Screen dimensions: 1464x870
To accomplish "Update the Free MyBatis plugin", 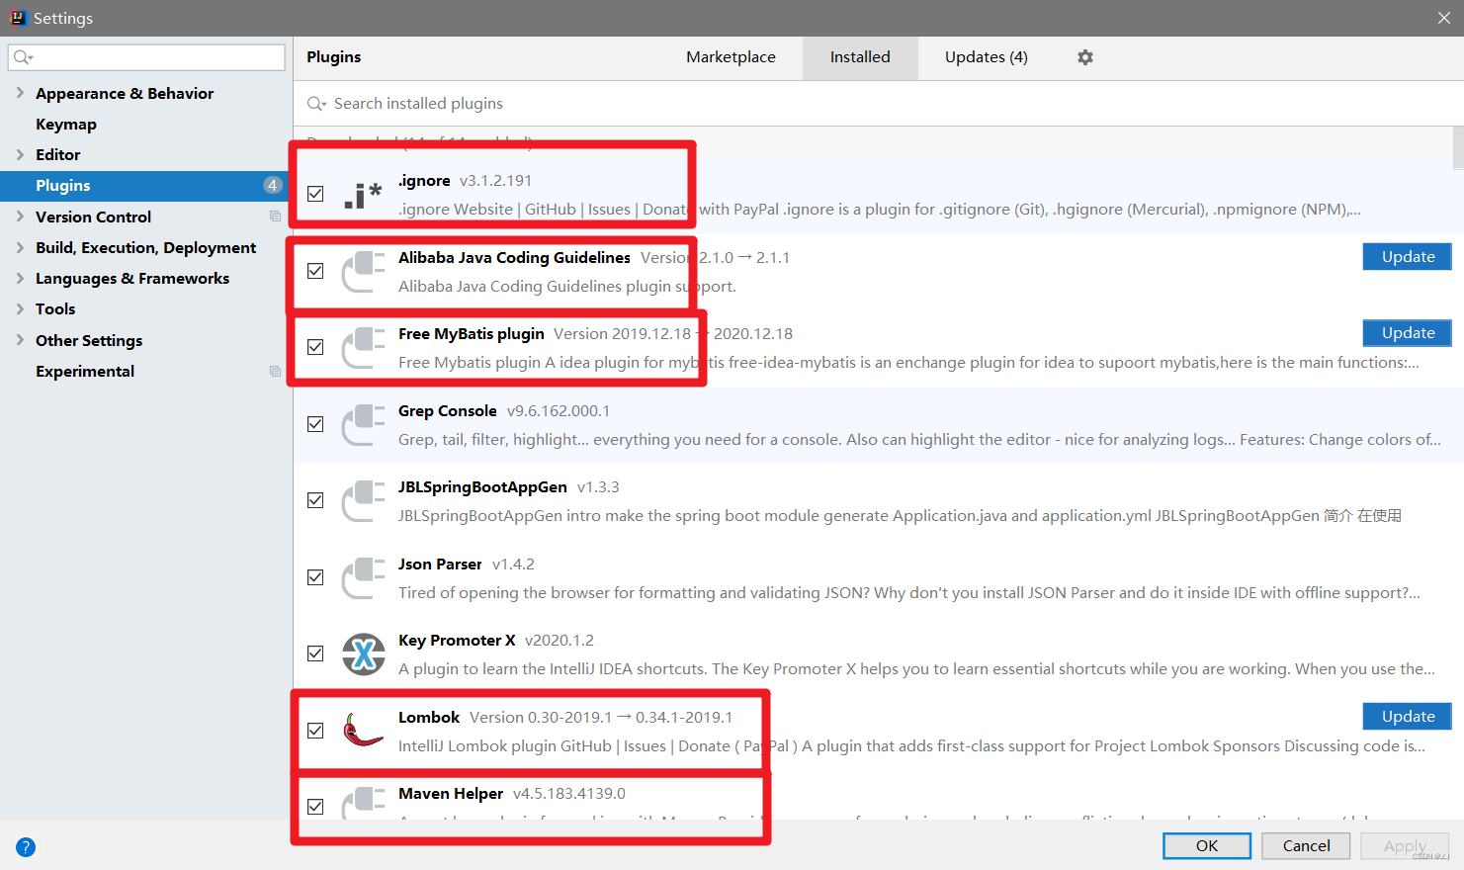I will (1408, 332).
